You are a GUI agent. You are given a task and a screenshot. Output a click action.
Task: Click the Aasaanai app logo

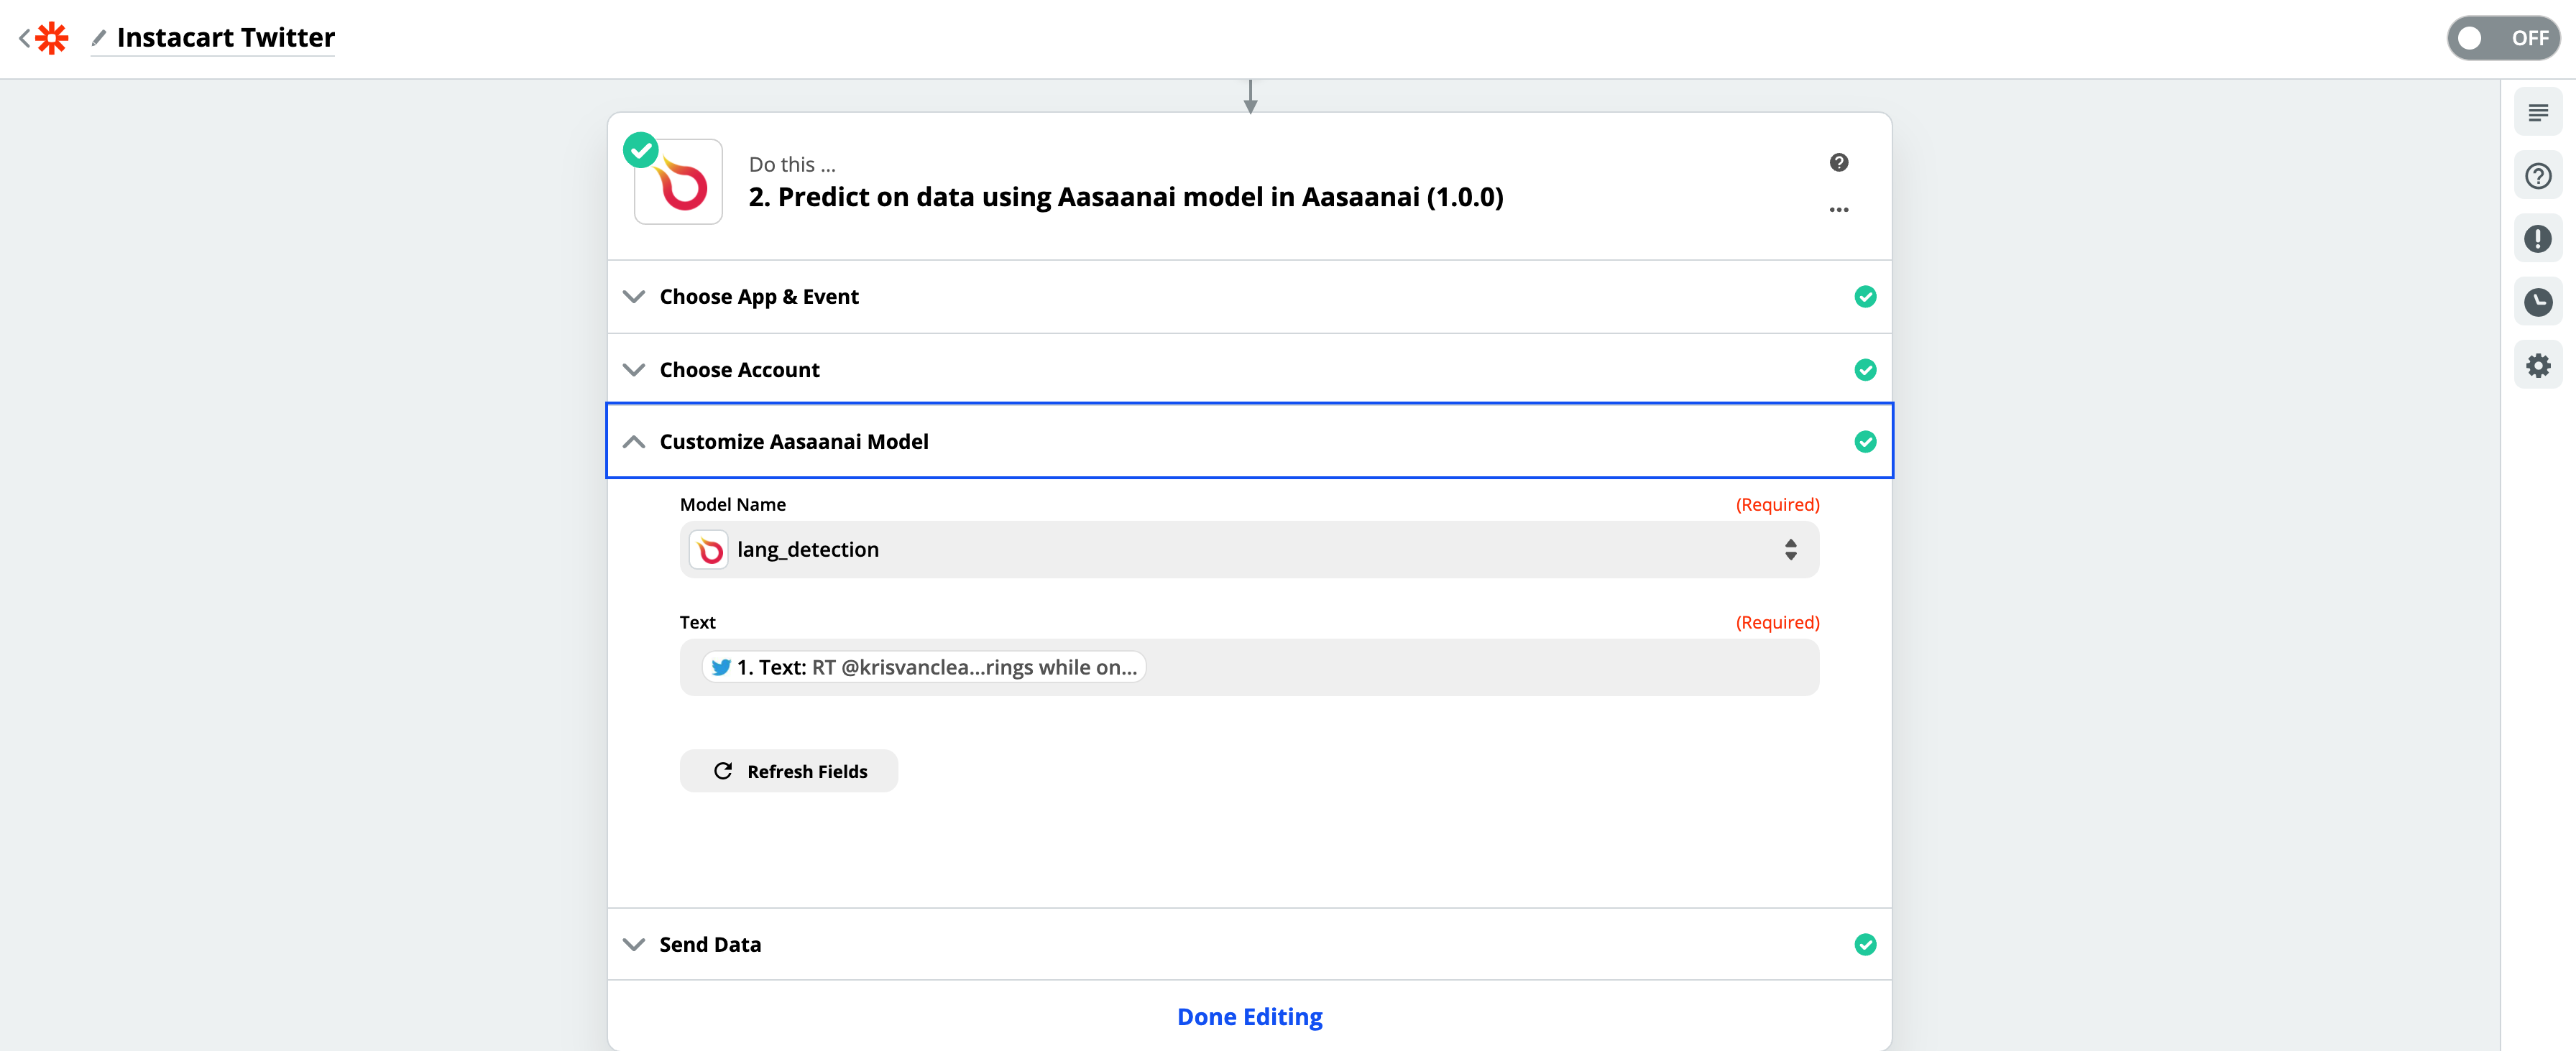[678, 182]
